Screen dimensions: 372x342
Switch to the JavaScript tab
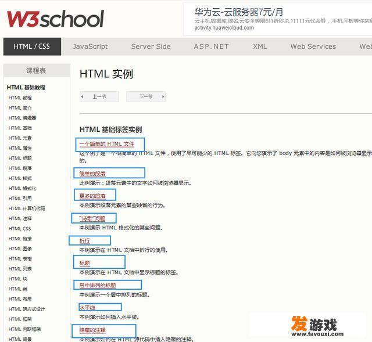pos(90,46)
